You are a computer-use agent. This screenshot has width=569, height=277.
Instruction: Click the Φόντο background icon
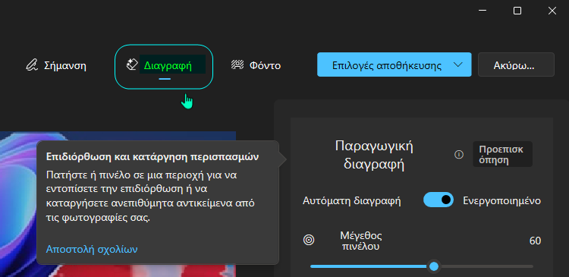point(237,65)
